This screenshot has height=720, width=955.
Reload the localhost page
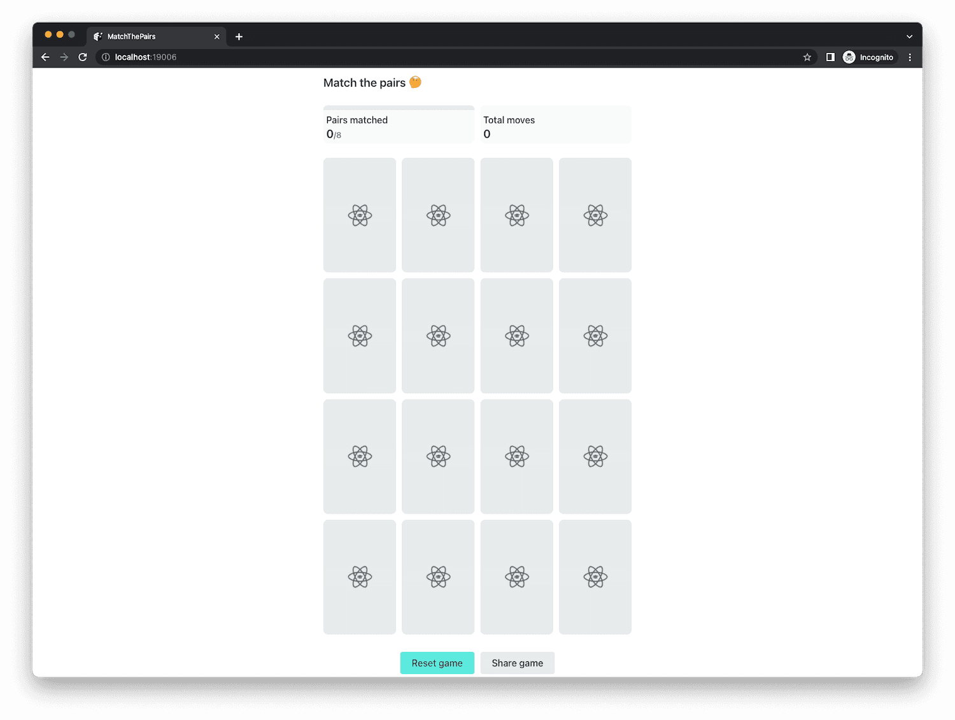click(83, 57)
